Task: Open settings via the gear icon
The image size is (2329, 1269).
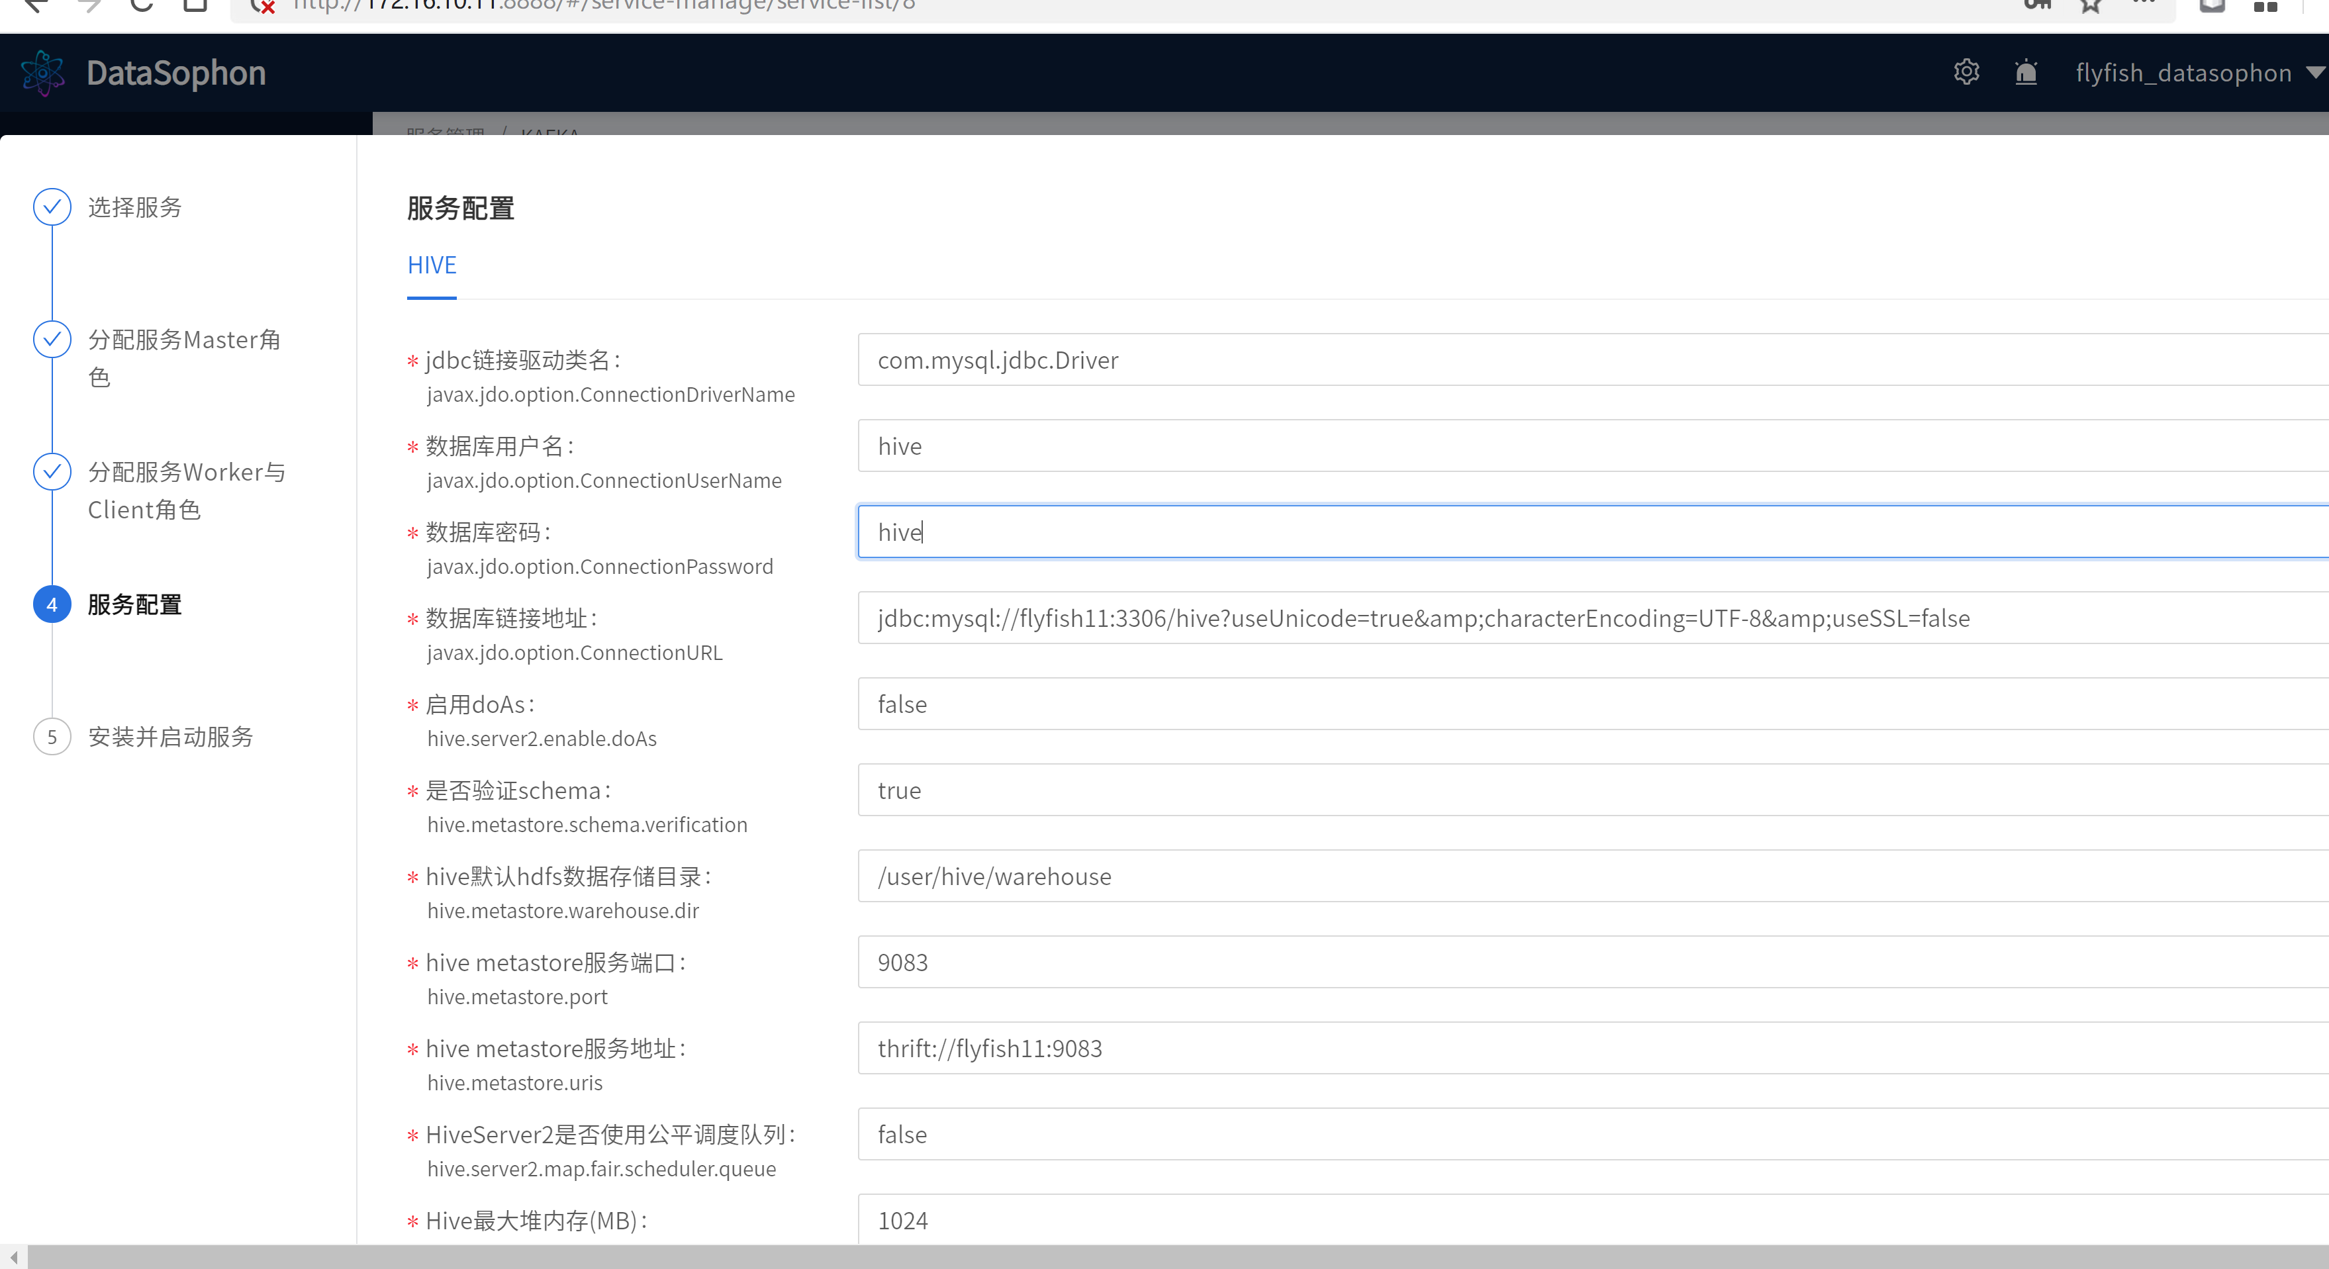Action: (1966, 71)
